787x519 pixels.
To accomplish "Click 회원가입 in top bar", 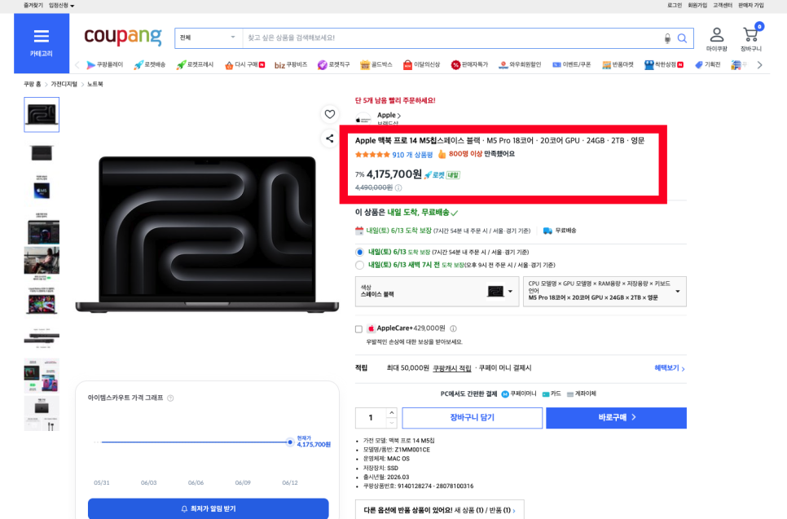I will (x=697, y=6).
